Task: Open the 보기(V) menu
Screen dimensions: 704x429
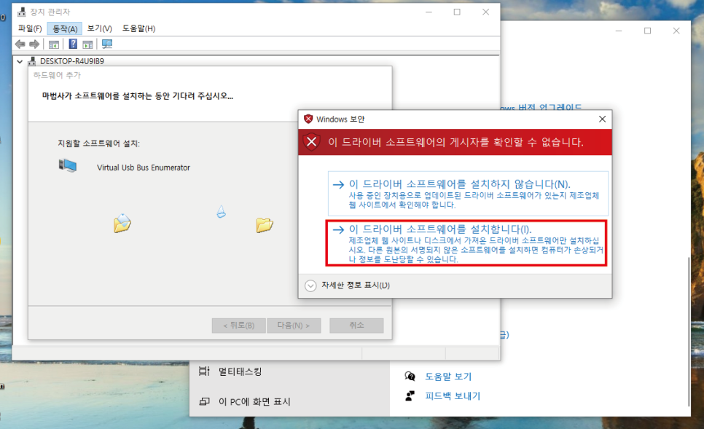Action: 99,28
